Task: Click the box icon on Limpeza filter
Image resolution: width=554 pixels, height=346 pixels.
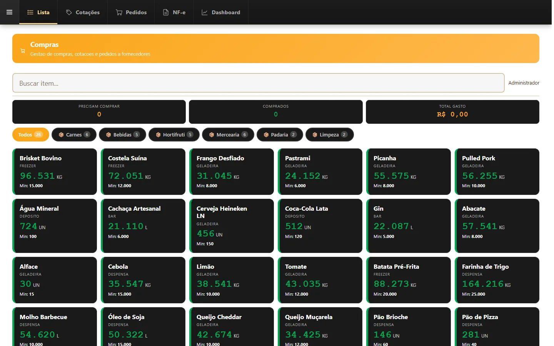Action: 315,135
